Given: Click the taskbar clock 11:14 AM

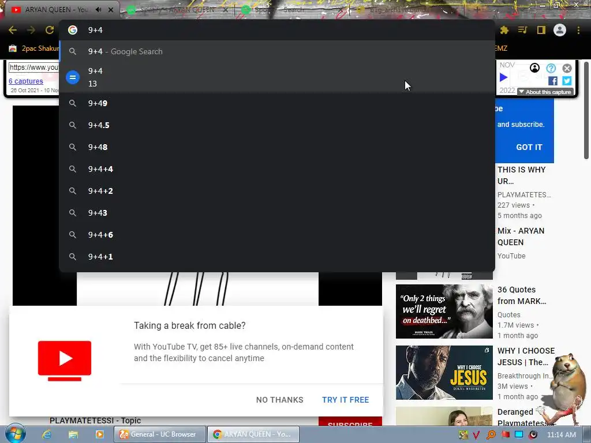Looking at the screenshot, I should pyautogui.click(x=561, y=435).
